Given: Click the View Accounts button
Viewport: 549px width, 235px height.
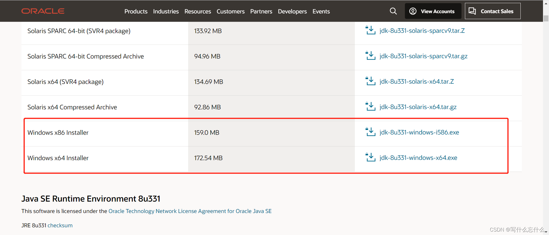Looking at the screenshot, I should coord(433,11).
